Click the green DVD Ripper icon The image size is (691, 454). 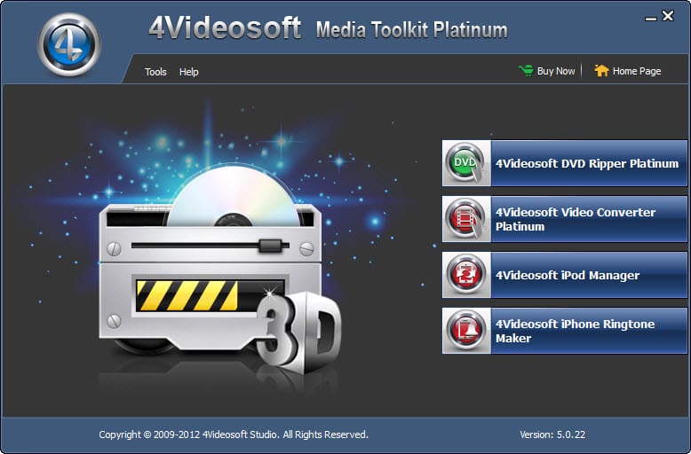[465, 163]
